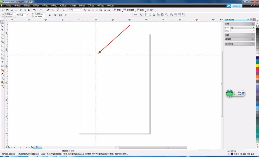The width and height of the screenshot is (259, 157).
Task: Select the Polygon tool
Action: coord(2,54)
